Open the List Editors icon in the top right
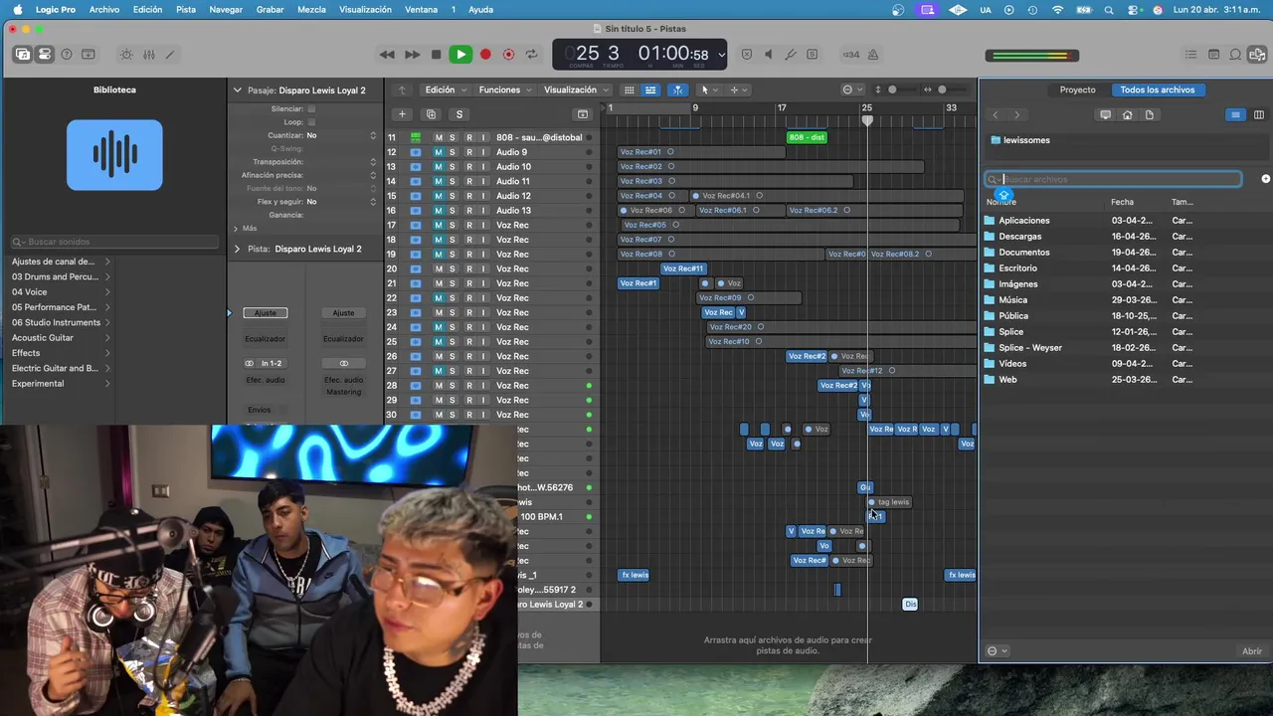This screenshot has width=1273, height=716. coord(1191,55)
